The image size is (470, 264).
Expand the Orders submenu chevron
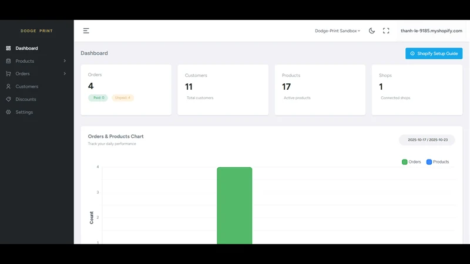(x=65, y=74)
